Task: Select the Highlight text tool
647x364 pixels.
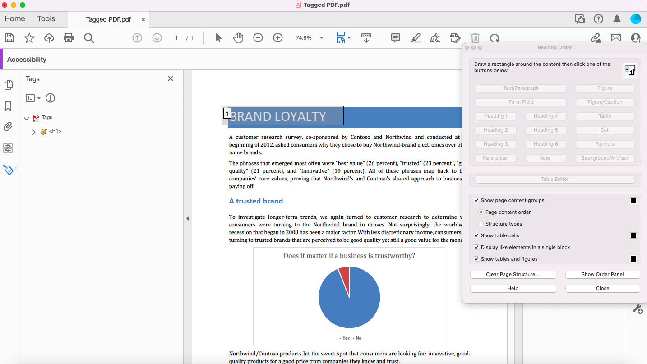Action: (x=415, y=38)
